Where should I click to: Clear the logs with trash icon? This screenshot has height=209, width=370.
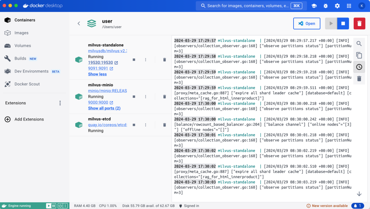coord(359,79)
